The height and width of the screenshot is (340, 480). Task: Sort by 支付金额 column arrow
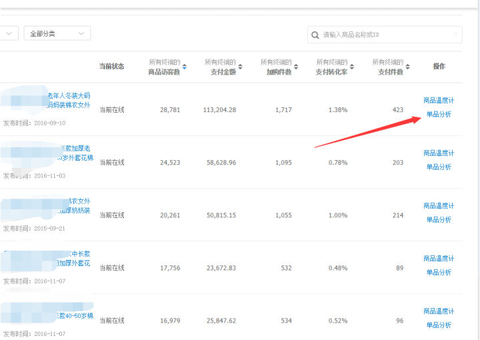[x=241, y=67]
